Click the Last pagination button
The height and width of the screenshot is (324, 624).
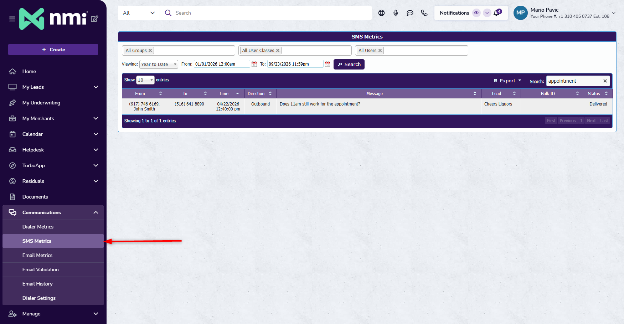[x=604, y=121]
